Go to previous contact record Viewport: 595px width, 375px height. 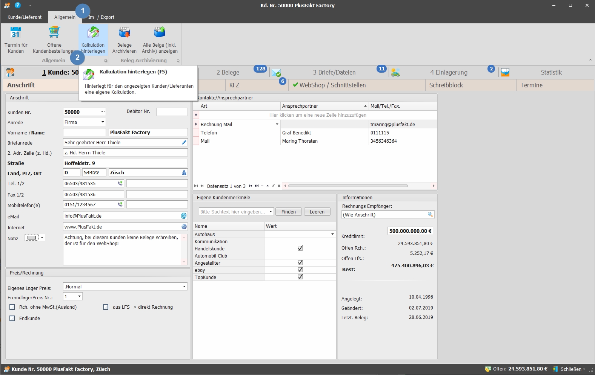(x=202, y=186)
